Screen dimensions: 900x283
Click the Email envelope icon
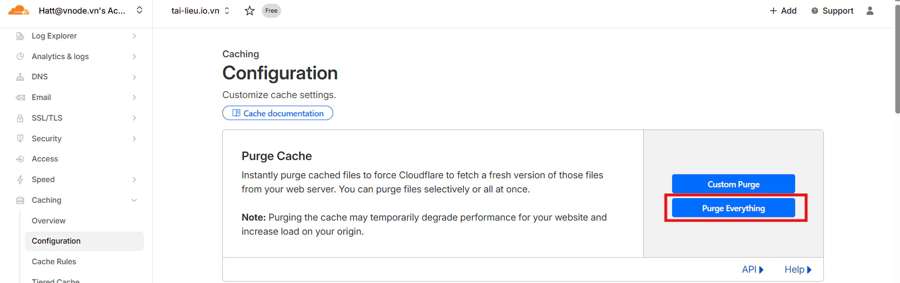tap(20, 98)
